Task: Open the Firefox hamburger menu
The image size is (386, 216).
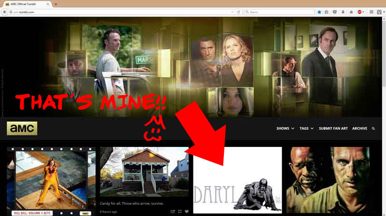Action: coord(372,12)
